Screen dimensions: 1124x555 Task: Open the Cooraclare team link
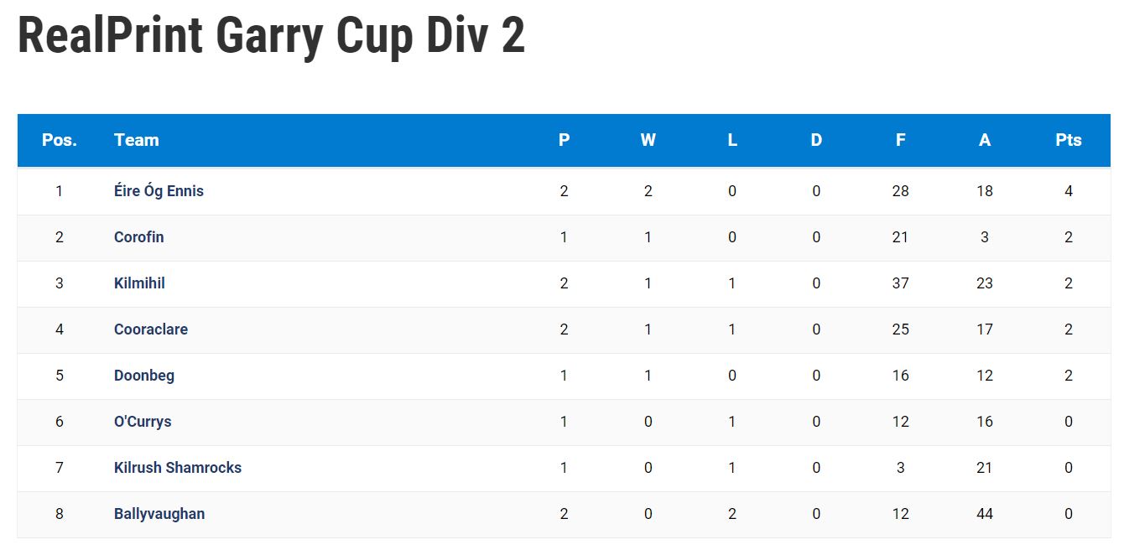tap(151, 329)
